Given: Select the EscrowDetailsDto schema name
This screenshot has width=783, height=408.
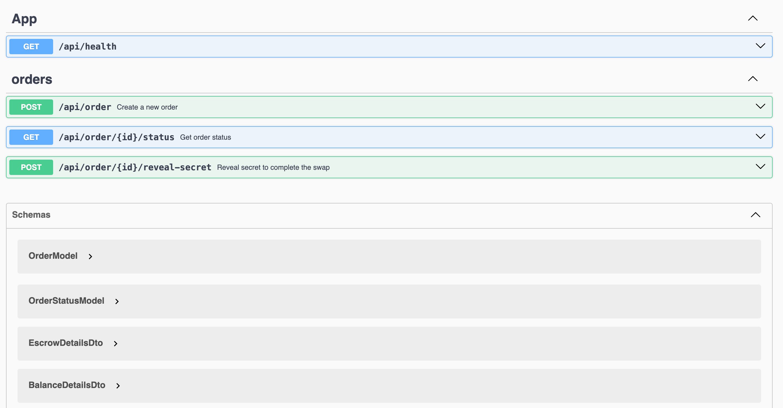Looking at the screenshot, I should pyautogui.click(x=66, y=343).
